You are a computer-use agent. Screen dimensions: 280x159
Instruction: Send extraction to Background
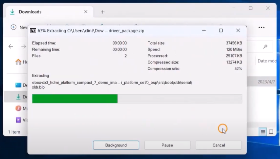[x=116, y=145]
